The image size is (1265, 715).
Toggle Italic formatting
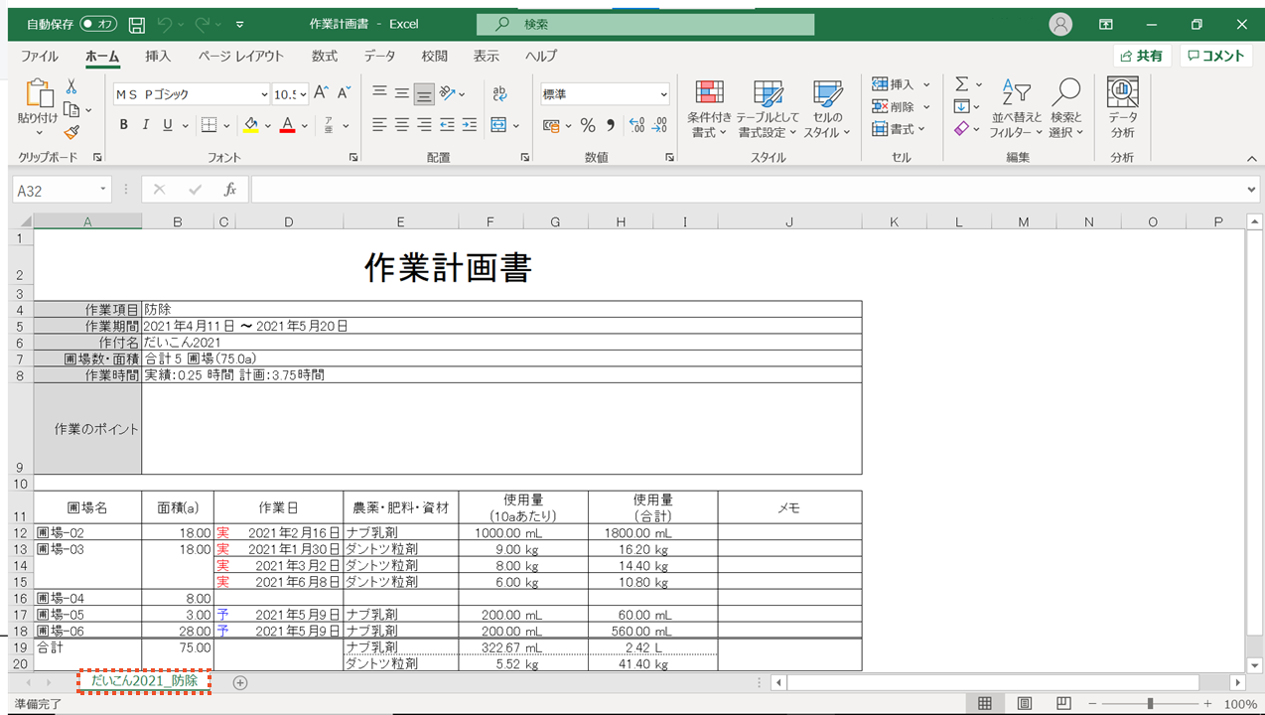[146, 125]
